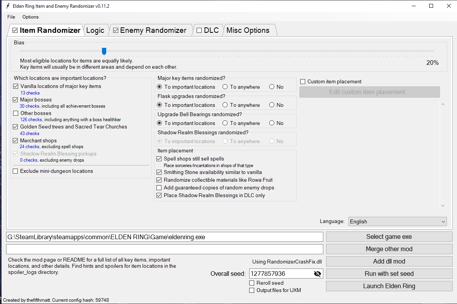Set flask upgrades randomized to No

[272, 105]
